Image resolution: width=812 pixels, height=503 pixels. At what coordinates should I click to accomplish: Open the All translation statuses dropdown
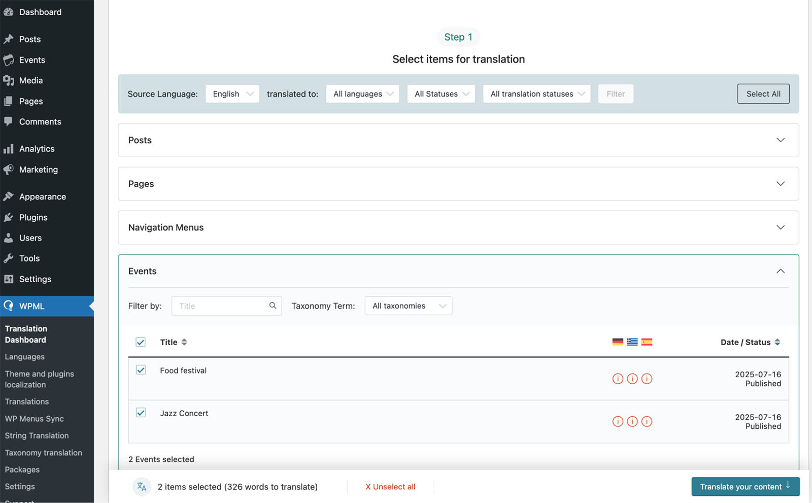tap(536, 94)
